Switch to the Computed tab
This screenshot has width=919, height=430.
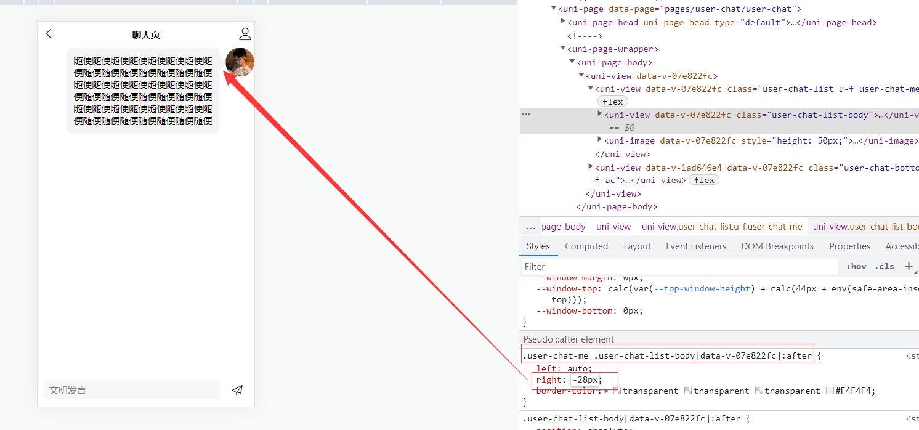(x=586, y=246)
